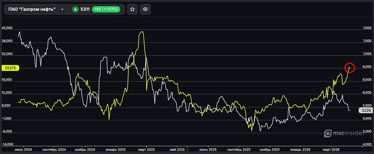Click the 45,000 left axis label
374x154 pixels.
[x=7, y=28]
